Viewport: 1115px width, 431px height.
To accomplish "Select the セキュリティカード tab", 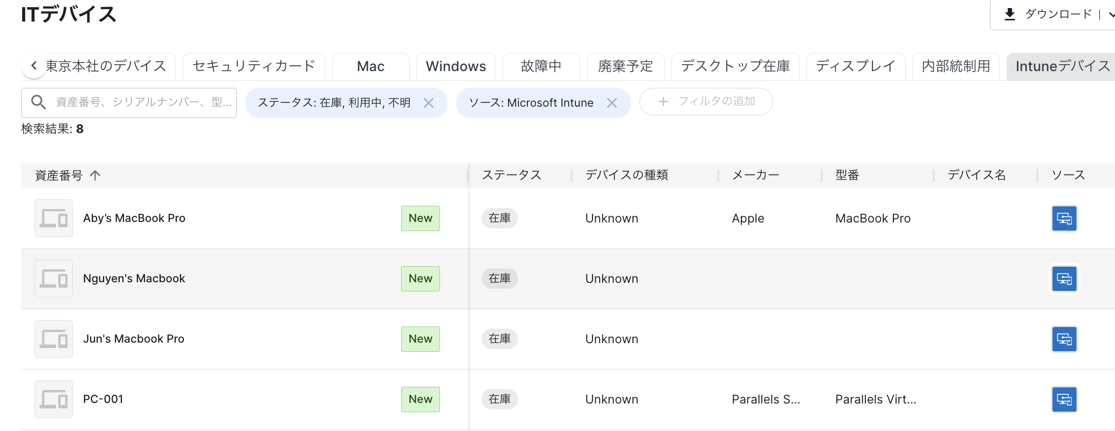I will pyautogui.click(x=253, y=66).
